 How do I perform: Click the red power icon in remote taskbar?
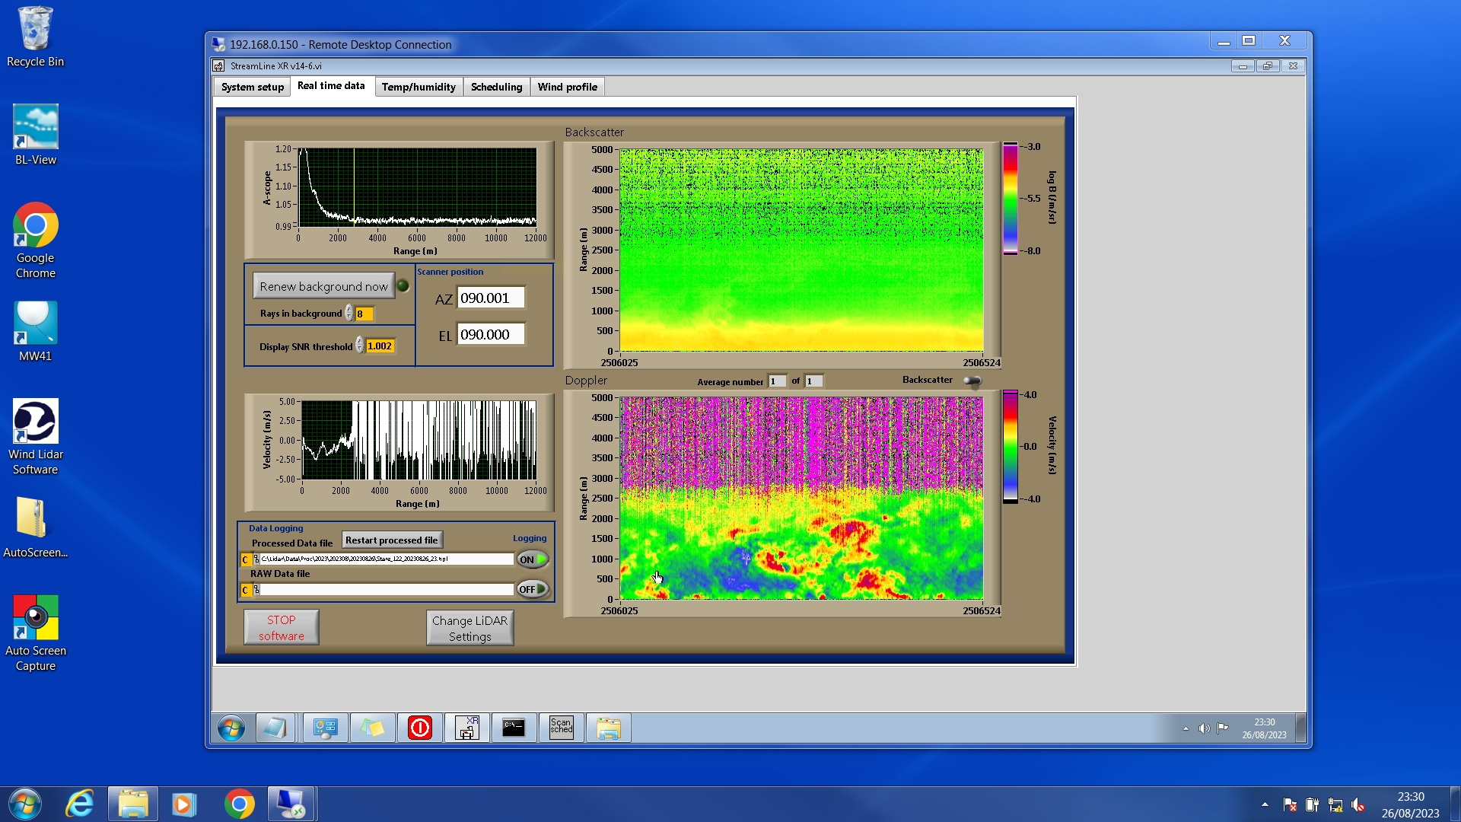coord(419,728)
